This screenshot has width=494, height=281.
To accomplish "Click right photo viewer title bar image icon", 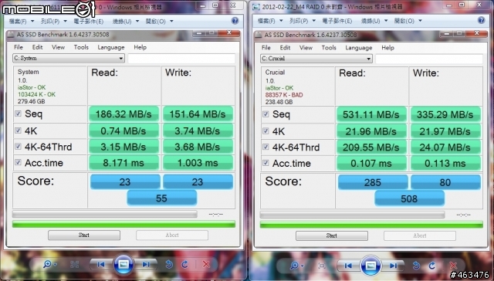I will (256, 7).
